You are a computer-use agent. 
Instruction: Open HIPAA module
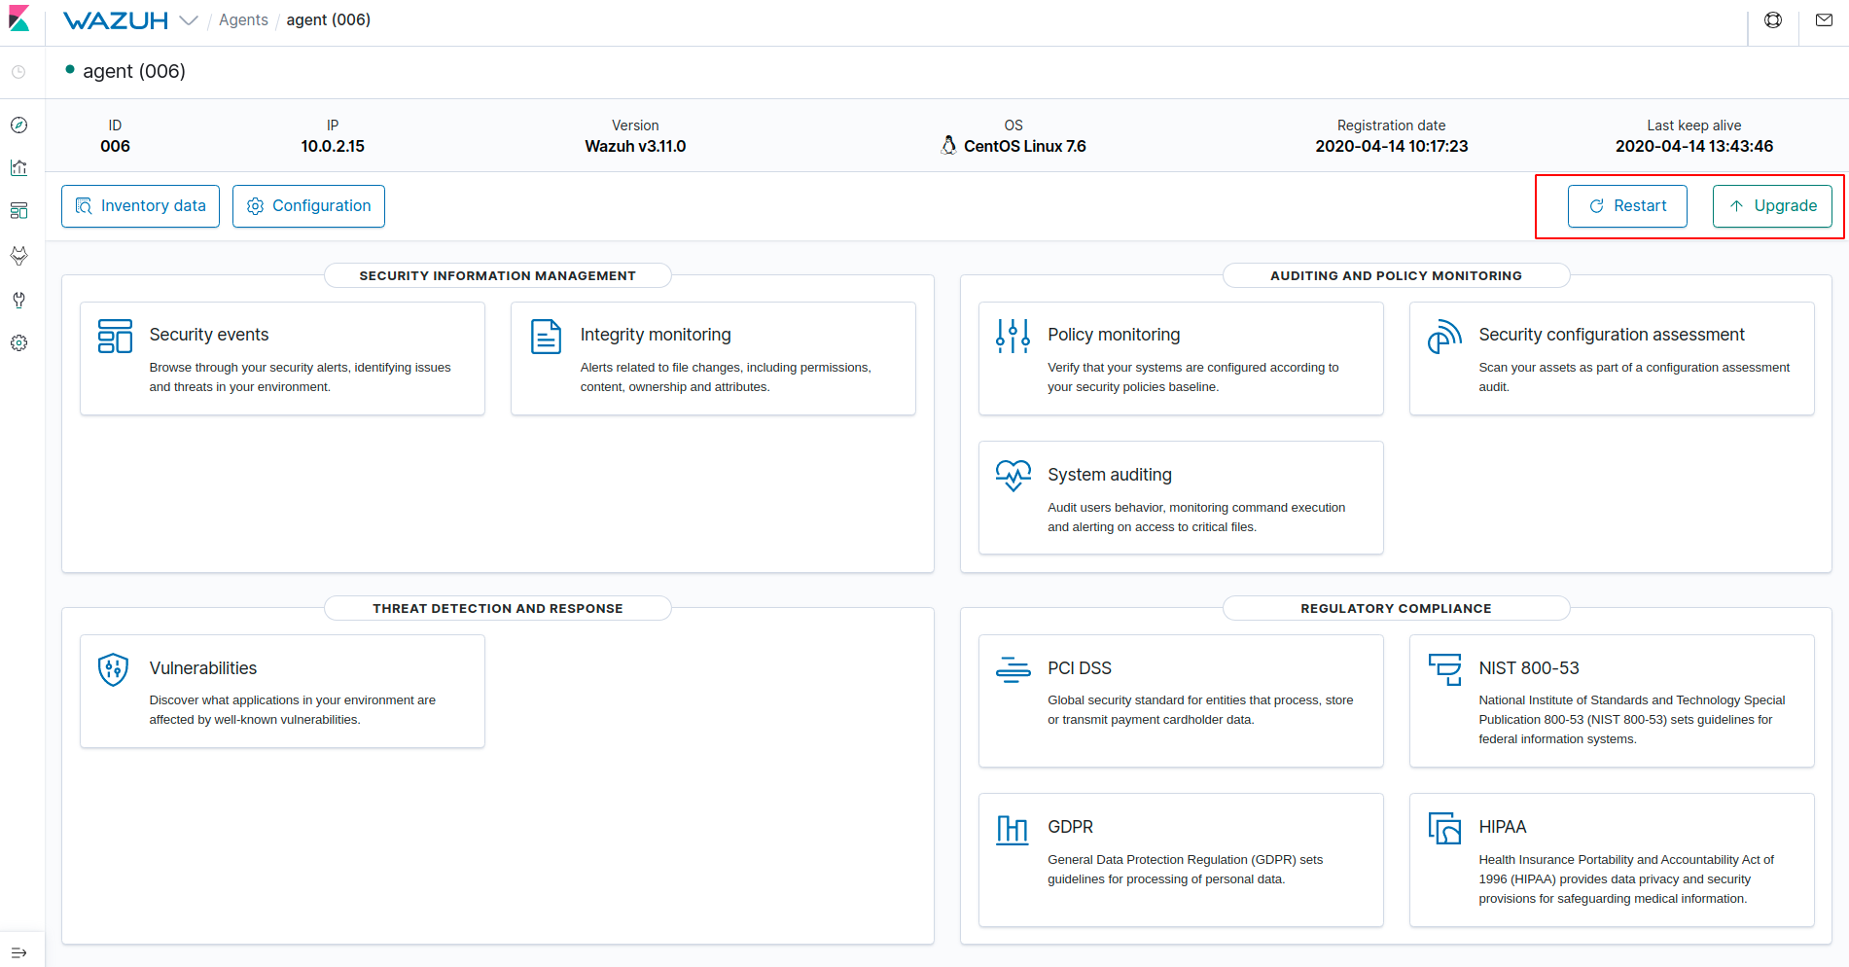pyautogui.click(x=1503, y=827)
